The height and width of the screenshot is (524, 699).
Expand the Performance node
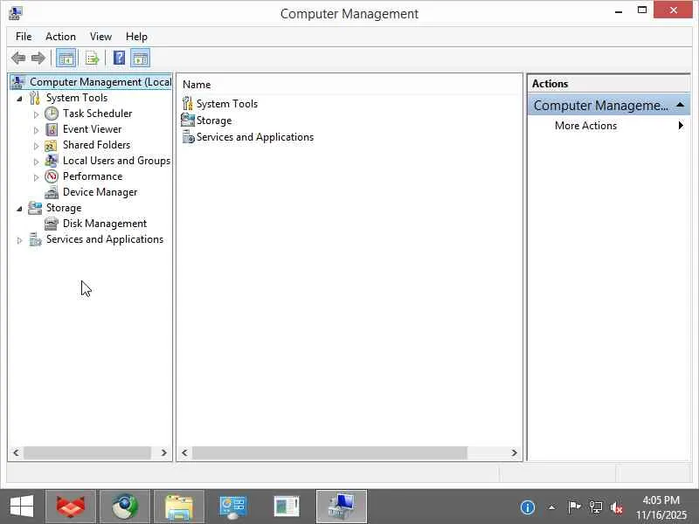point(36,177)
